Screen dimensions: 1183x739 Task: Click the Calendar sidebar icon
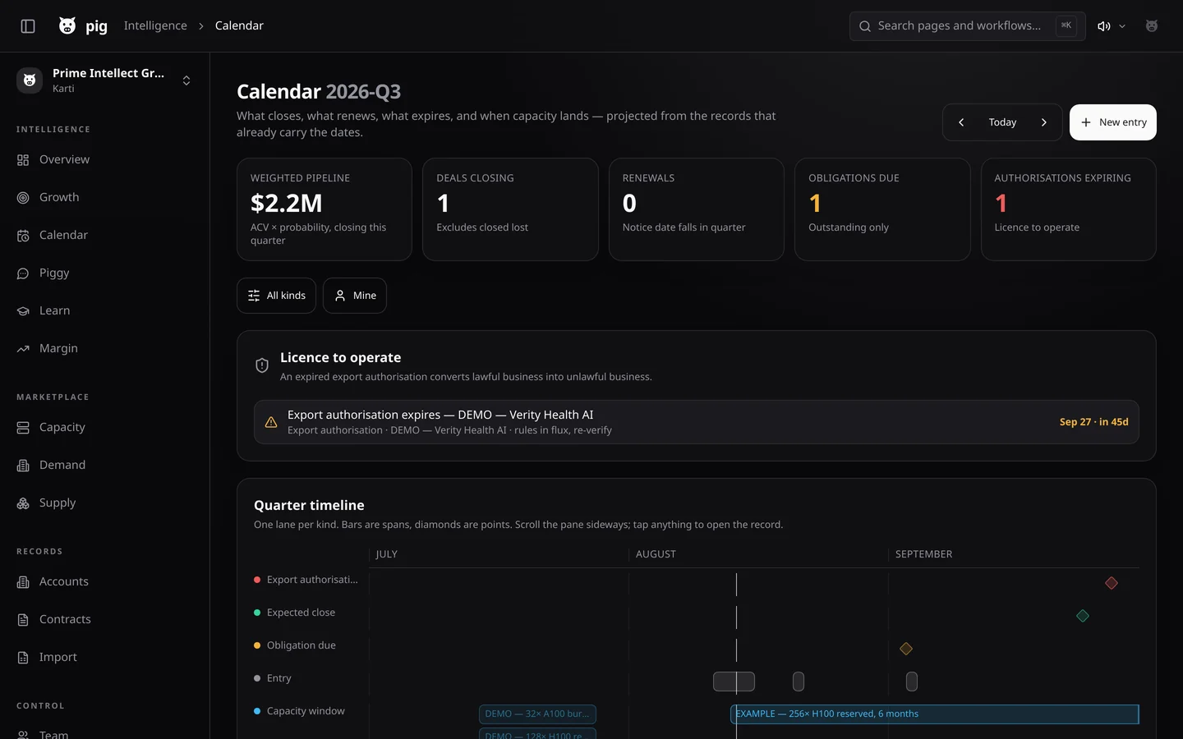pos(23,236)
